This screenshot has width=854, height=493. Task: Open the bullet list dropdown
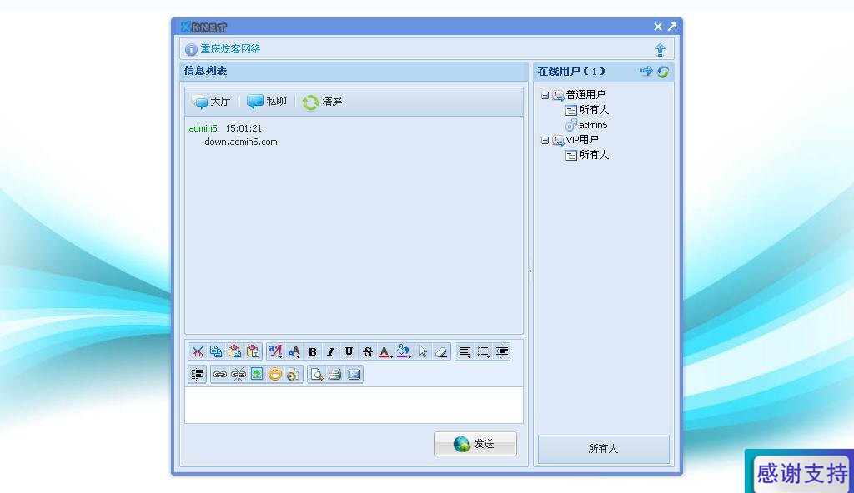(483, 351)
